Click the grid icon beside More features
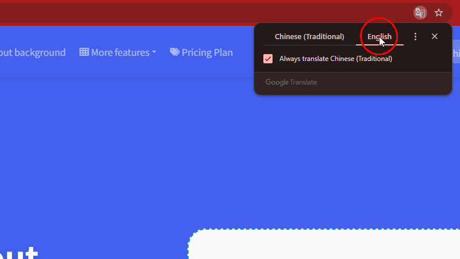This screenshot has width=460, height=259. pos(84,52)
